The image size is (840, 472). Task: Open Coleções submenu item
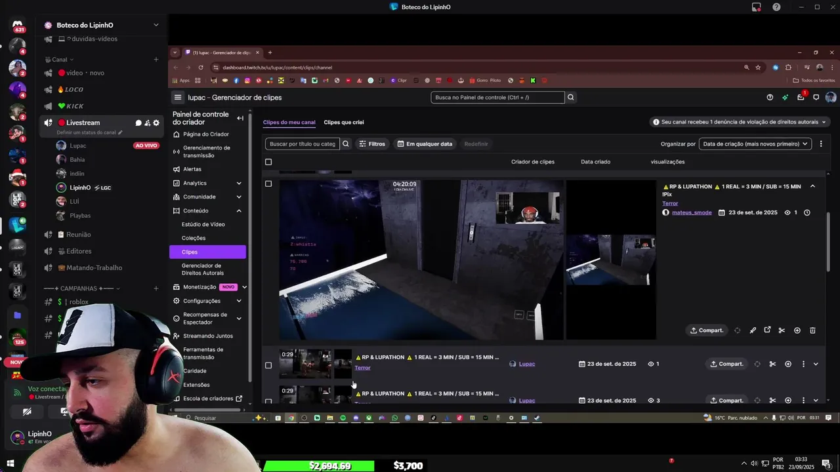point(194,238)
